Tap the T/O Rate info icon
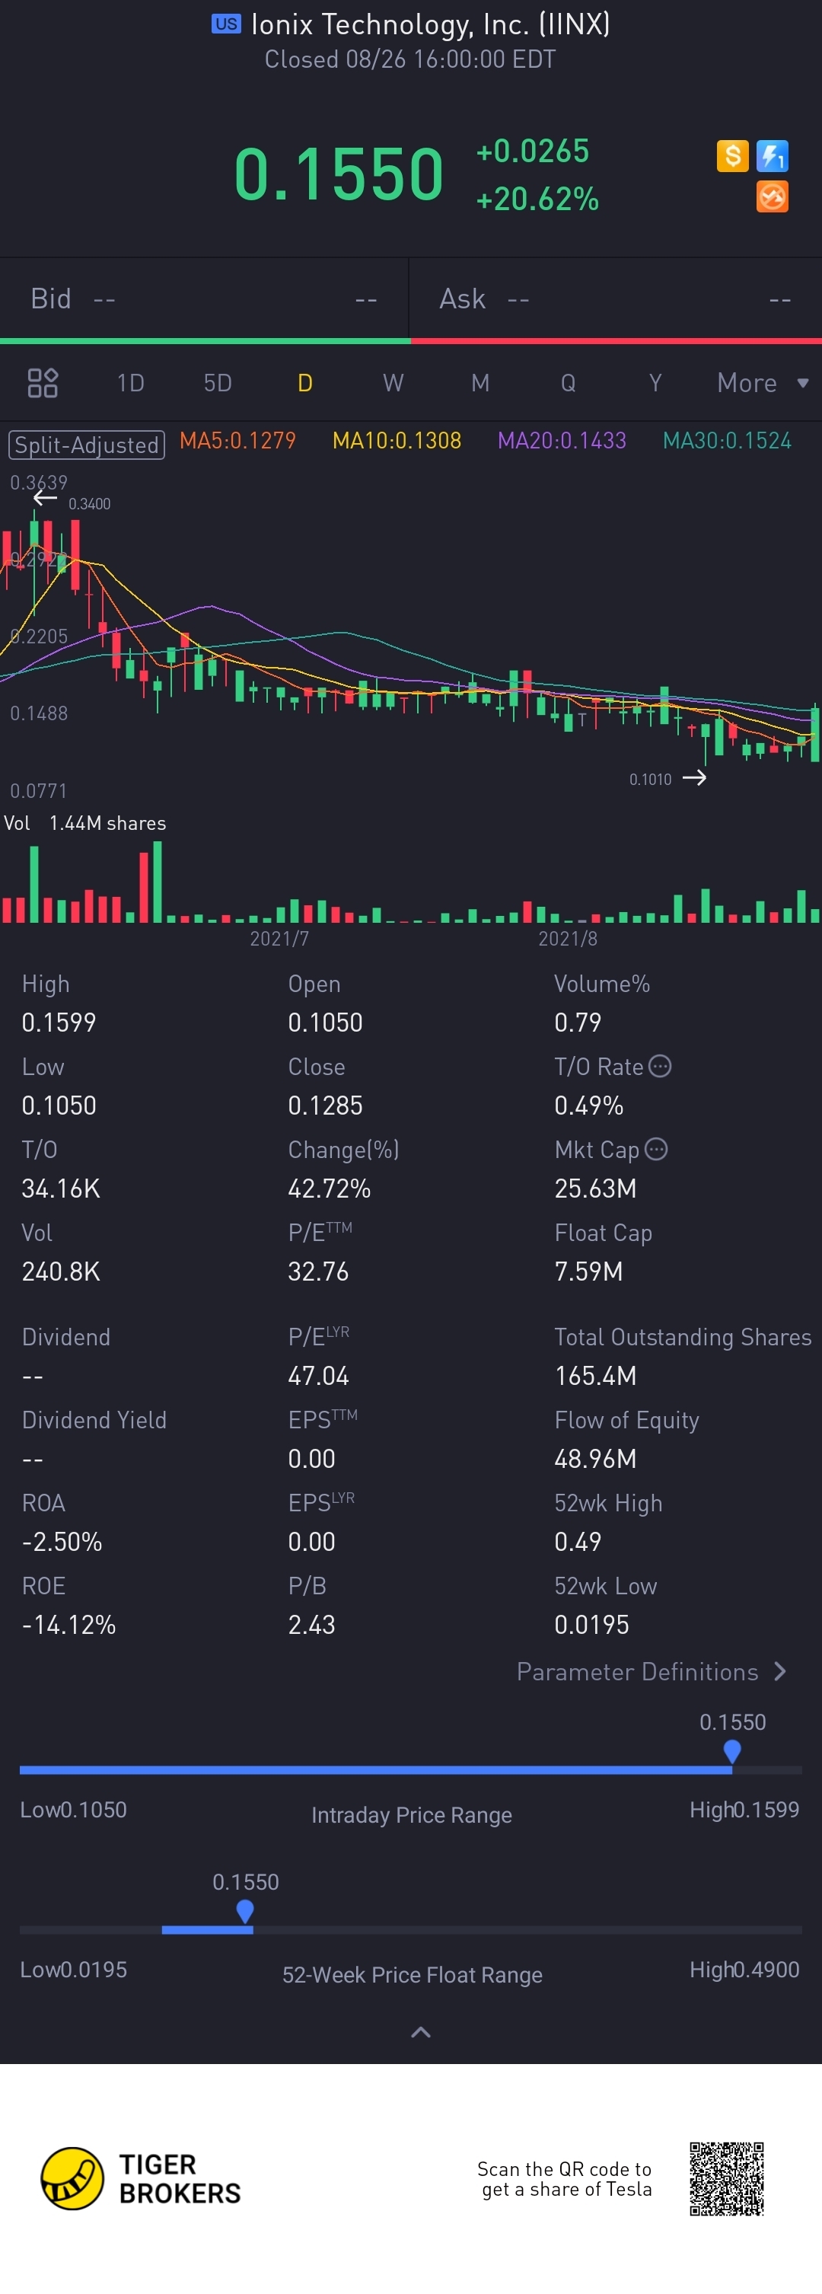 (660, 1066)
